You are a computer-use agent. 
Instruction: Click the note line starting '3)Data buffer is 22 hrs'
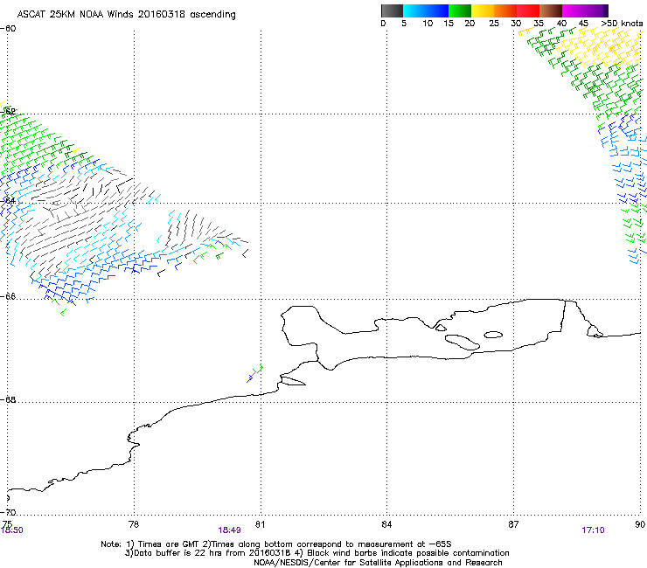pos(317,553)
